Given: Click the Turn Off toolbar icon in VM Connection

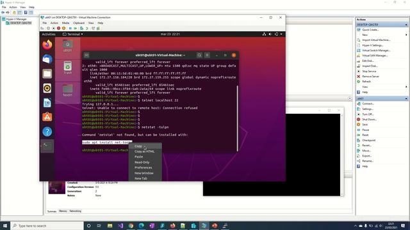Looking at the screenshot, I should [x=54, y=28].
